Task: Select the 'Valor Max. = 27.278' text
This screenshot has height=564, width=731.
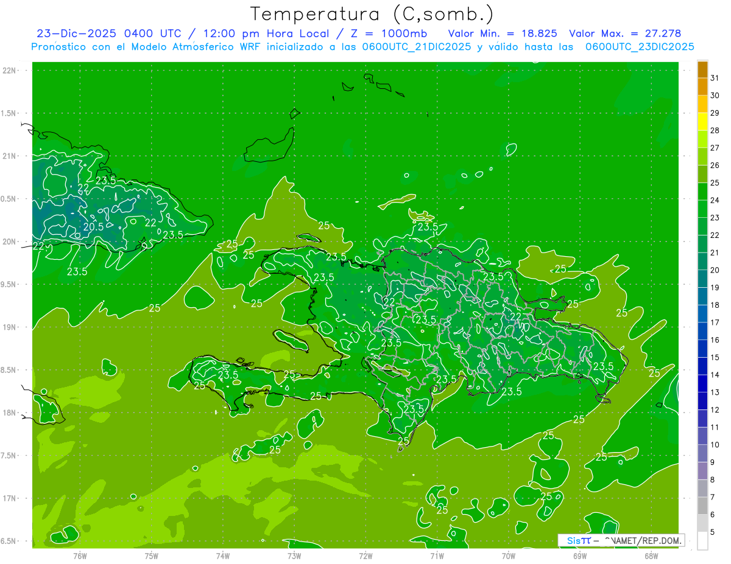Action: click(x=625, y=33)
